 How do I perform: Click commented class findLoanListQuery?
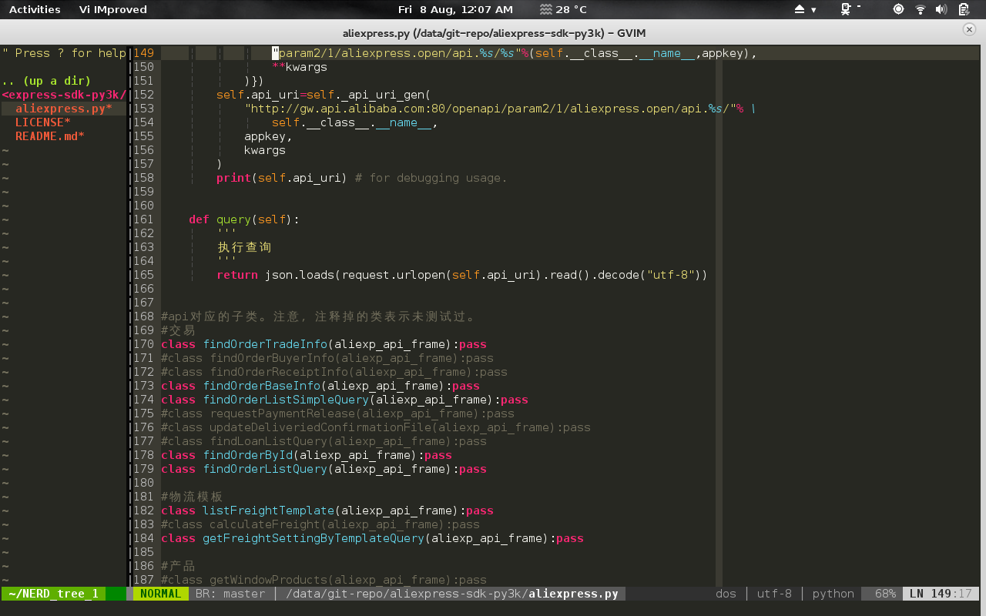click(x=324, y=441)
